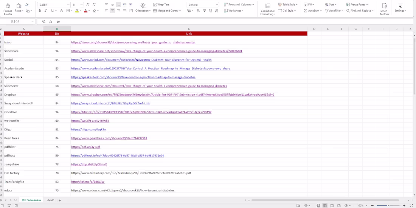
Task: Open Conditional Formatting options
Action: (268, 9)
